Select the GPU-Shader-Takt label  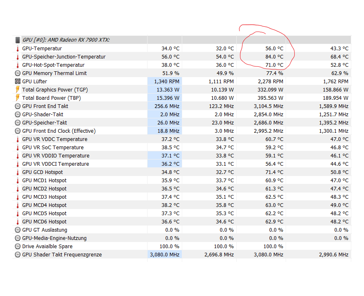[43, 115]
